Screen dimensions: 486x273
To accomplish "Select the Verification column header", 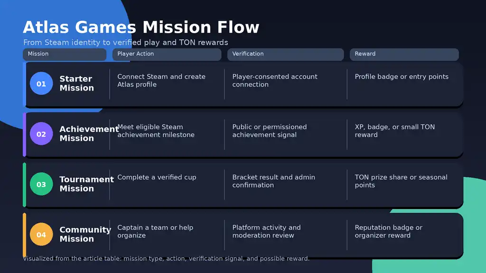I will (x=285, y=54).
